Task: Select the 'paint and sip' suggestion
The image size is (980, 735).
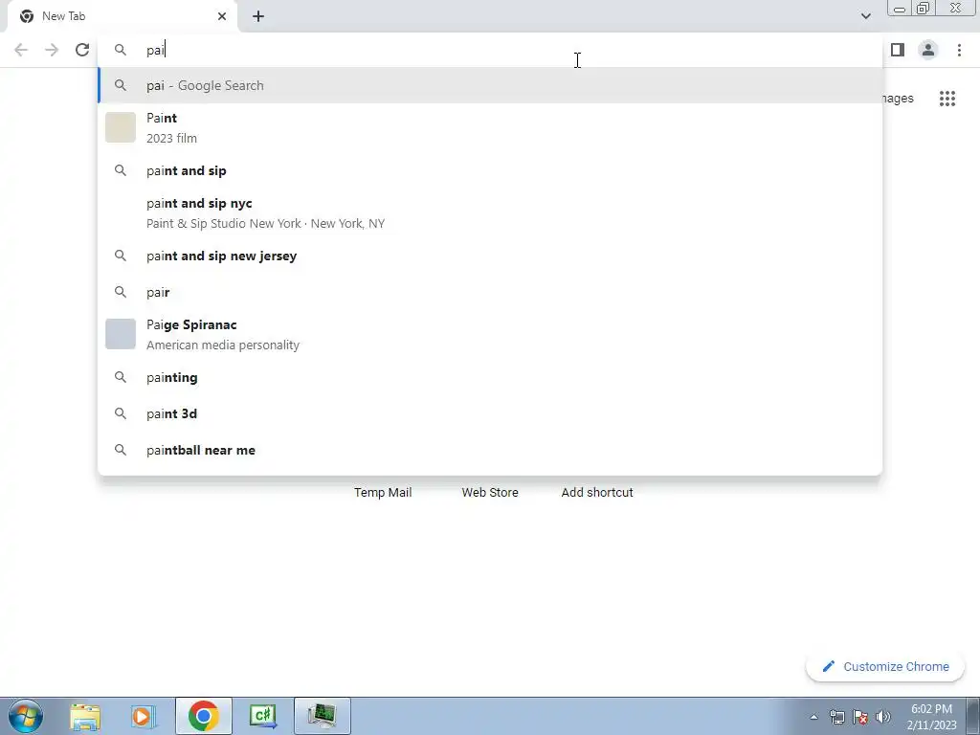Action: point(490,170)
